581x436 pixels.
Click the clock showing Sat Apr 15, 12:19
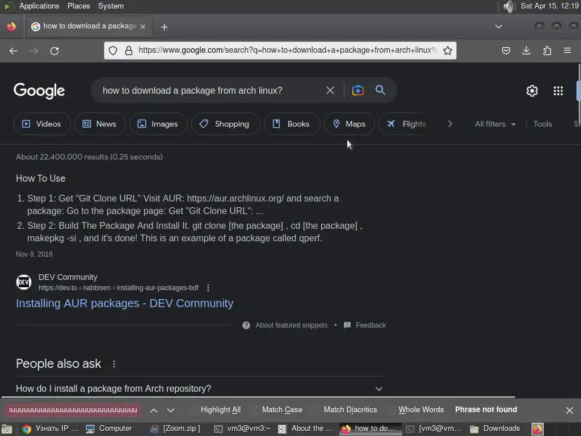pos(549,6)
